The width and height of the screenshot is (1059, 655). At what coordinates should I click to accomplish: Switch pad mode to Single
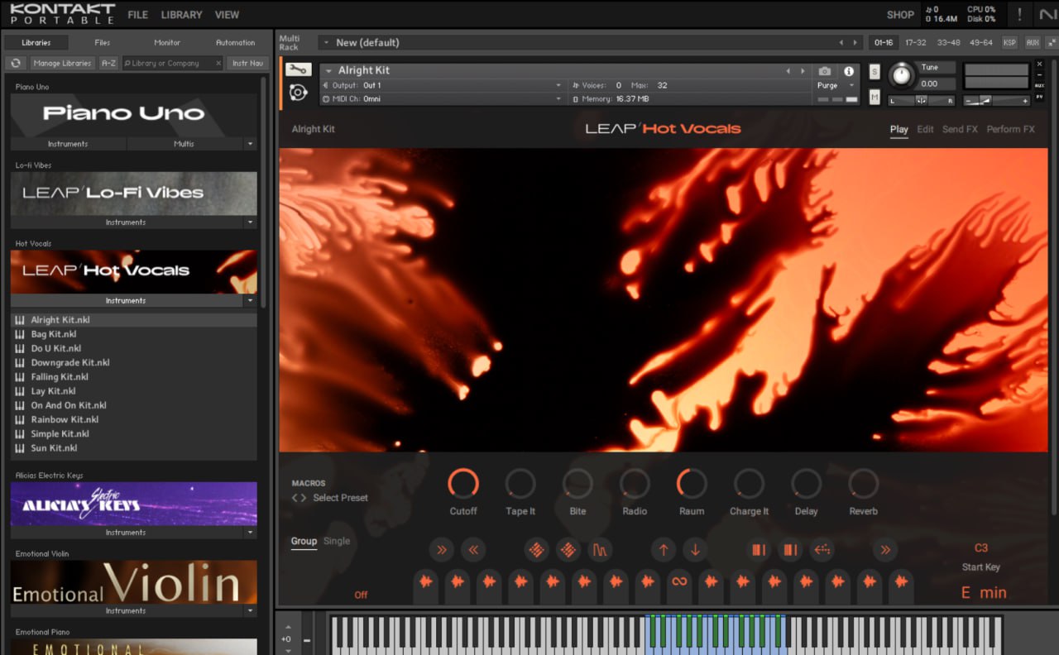(x=337, y=541)
